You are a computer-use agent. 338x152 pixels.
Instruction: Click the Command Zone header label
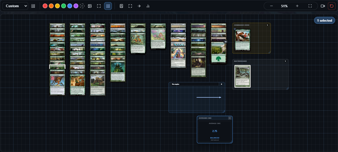(x=242, y=25)
